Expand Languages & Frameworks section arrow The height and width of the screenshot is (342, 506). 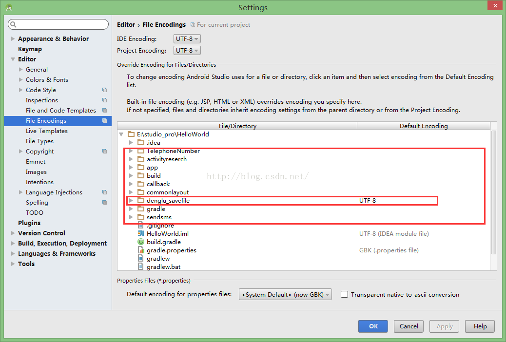click(13, 254)
